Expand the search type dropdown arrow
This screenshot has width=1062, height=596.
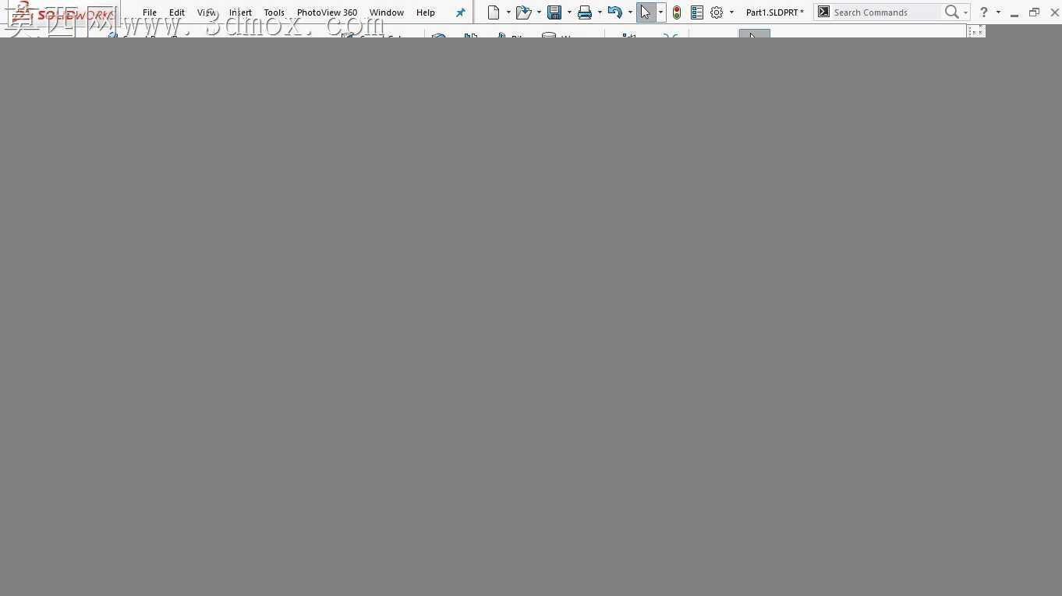(965, 12)
